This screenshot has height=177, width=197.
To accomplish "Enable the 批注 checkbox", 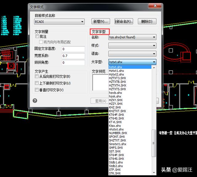I will (x=37, y=36).
